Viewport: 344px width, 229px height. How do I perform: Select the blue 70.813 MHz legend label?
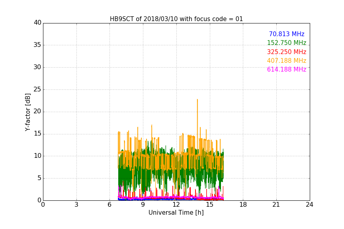[x=287, y=34]
